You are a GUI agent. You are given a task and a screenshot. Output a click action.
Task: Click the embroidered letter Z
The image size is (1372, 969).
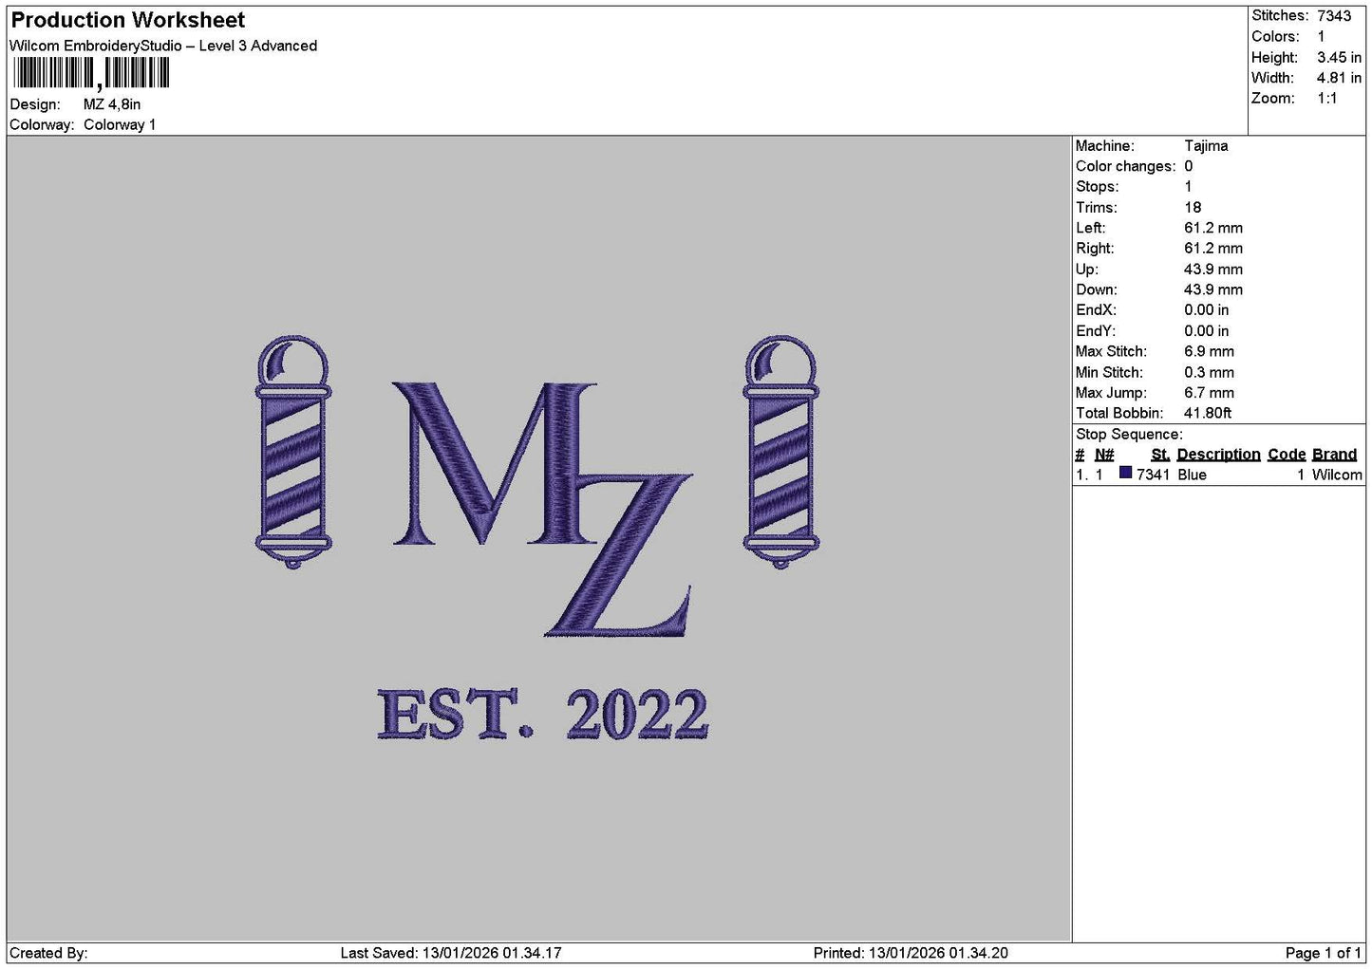click(x=618, y=554)
